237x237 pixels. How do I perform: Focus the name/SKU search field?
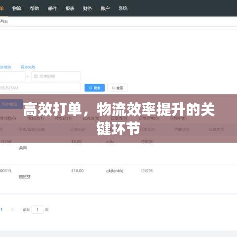coord(40,88)
